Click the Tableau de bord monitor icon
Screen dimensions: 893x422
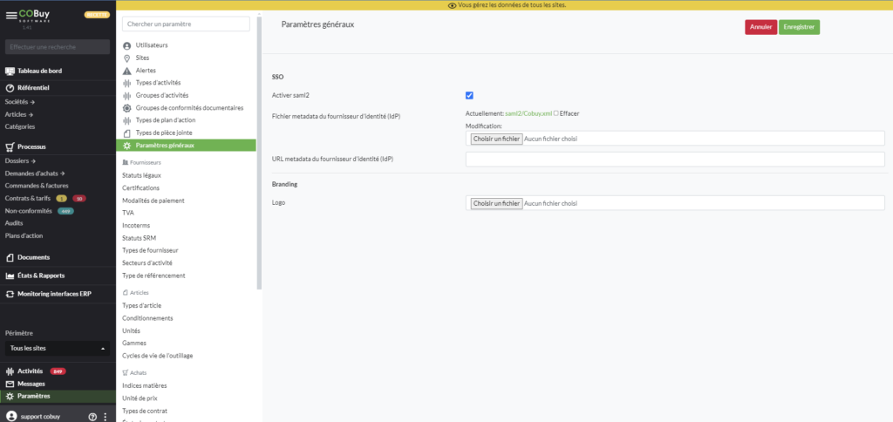[10, 71]
